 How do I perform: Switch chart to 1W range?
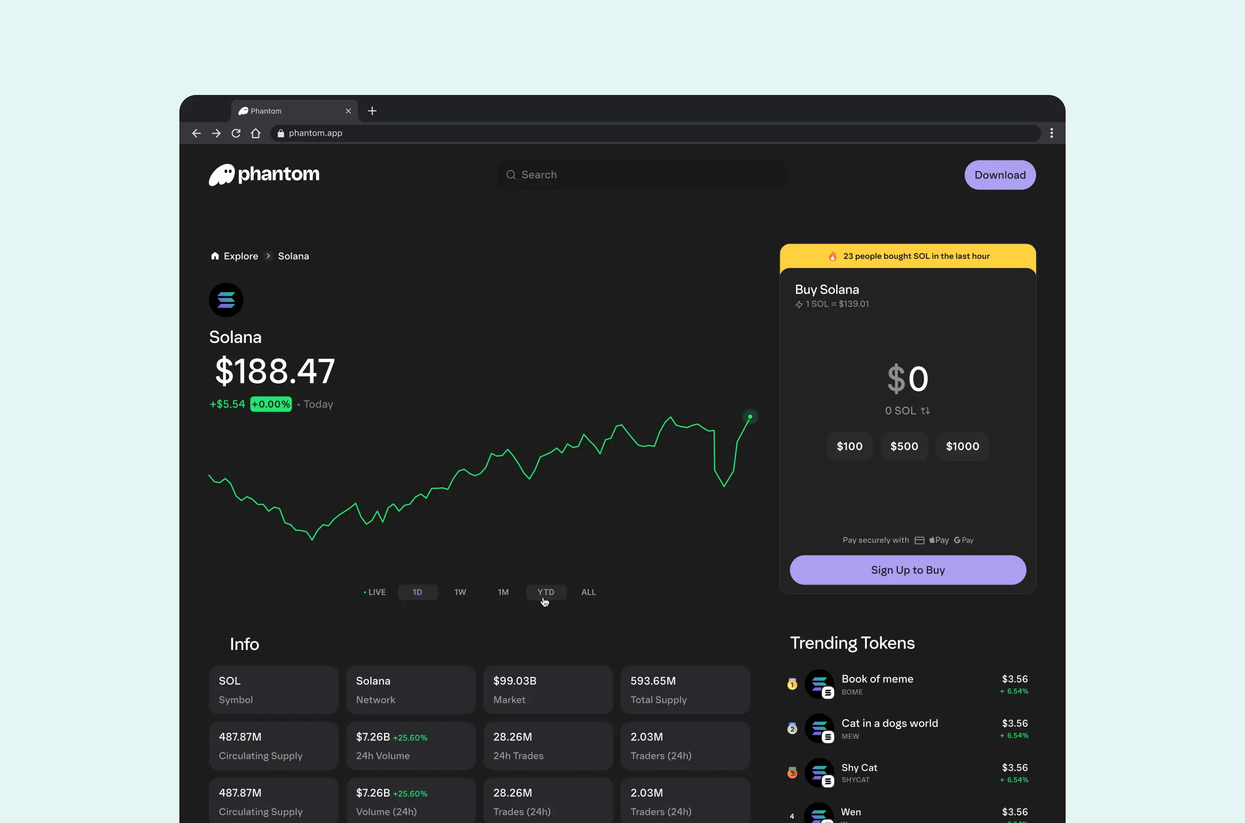click(x=461, y=592)
